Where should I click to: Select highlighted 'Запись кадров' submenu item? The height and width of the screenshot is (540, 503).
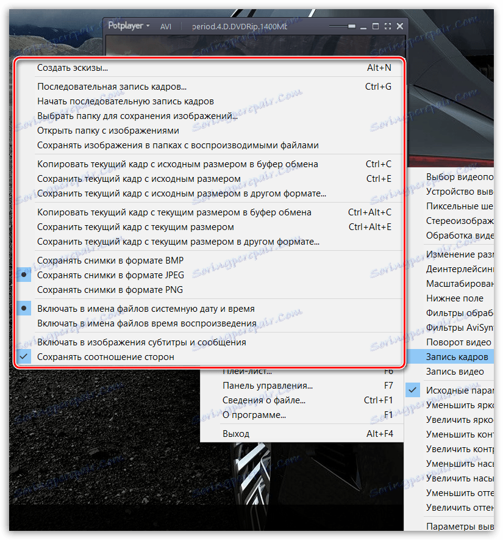click(450, 357)
